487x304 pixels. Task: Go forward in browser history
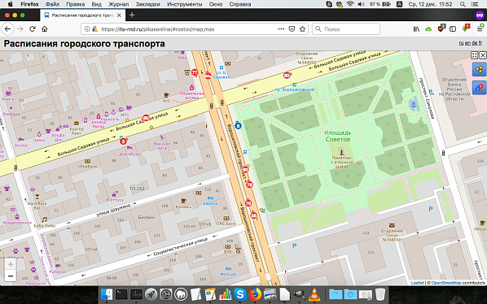click(x=20, y=28)
